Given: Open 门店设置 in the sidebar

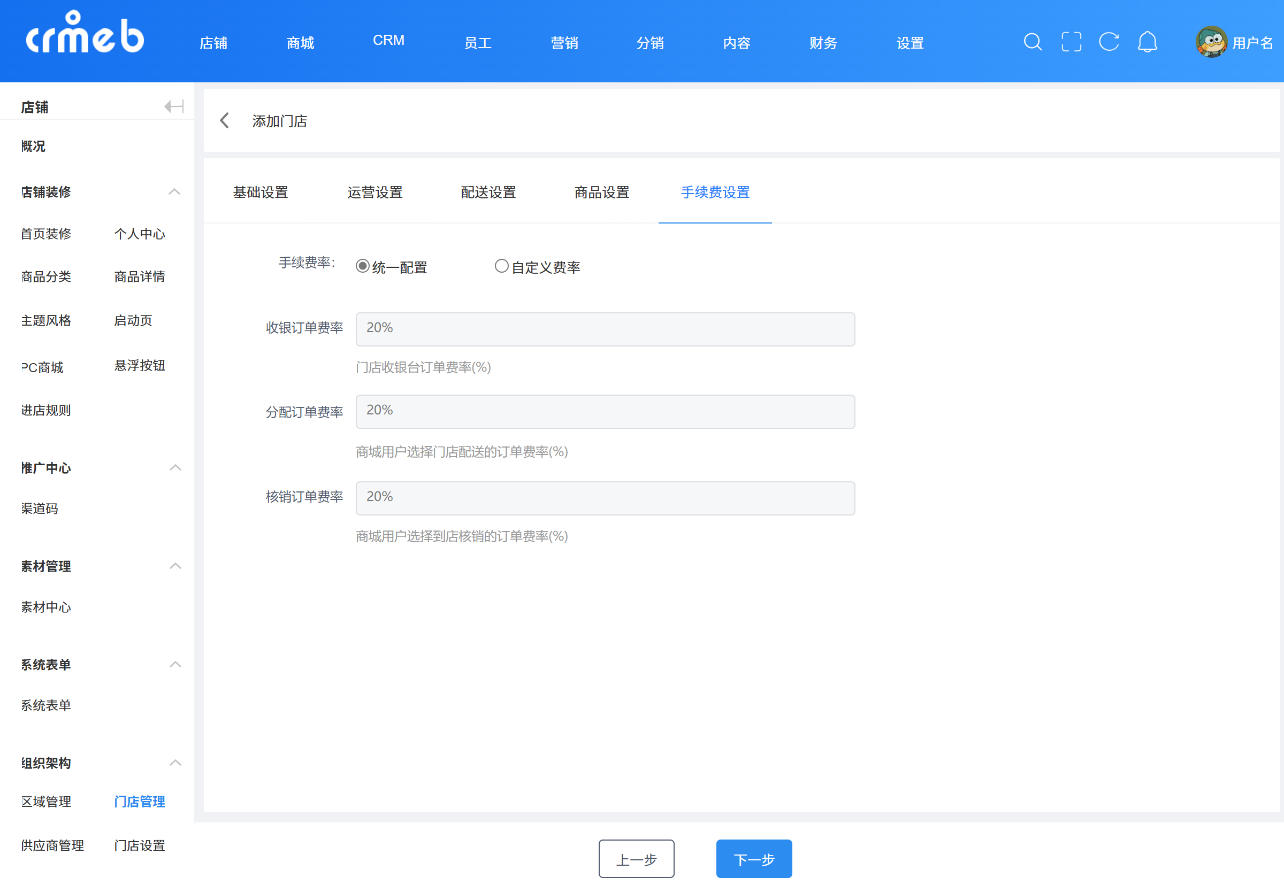Looking at the screenshot, I should (x=139, y=845).
